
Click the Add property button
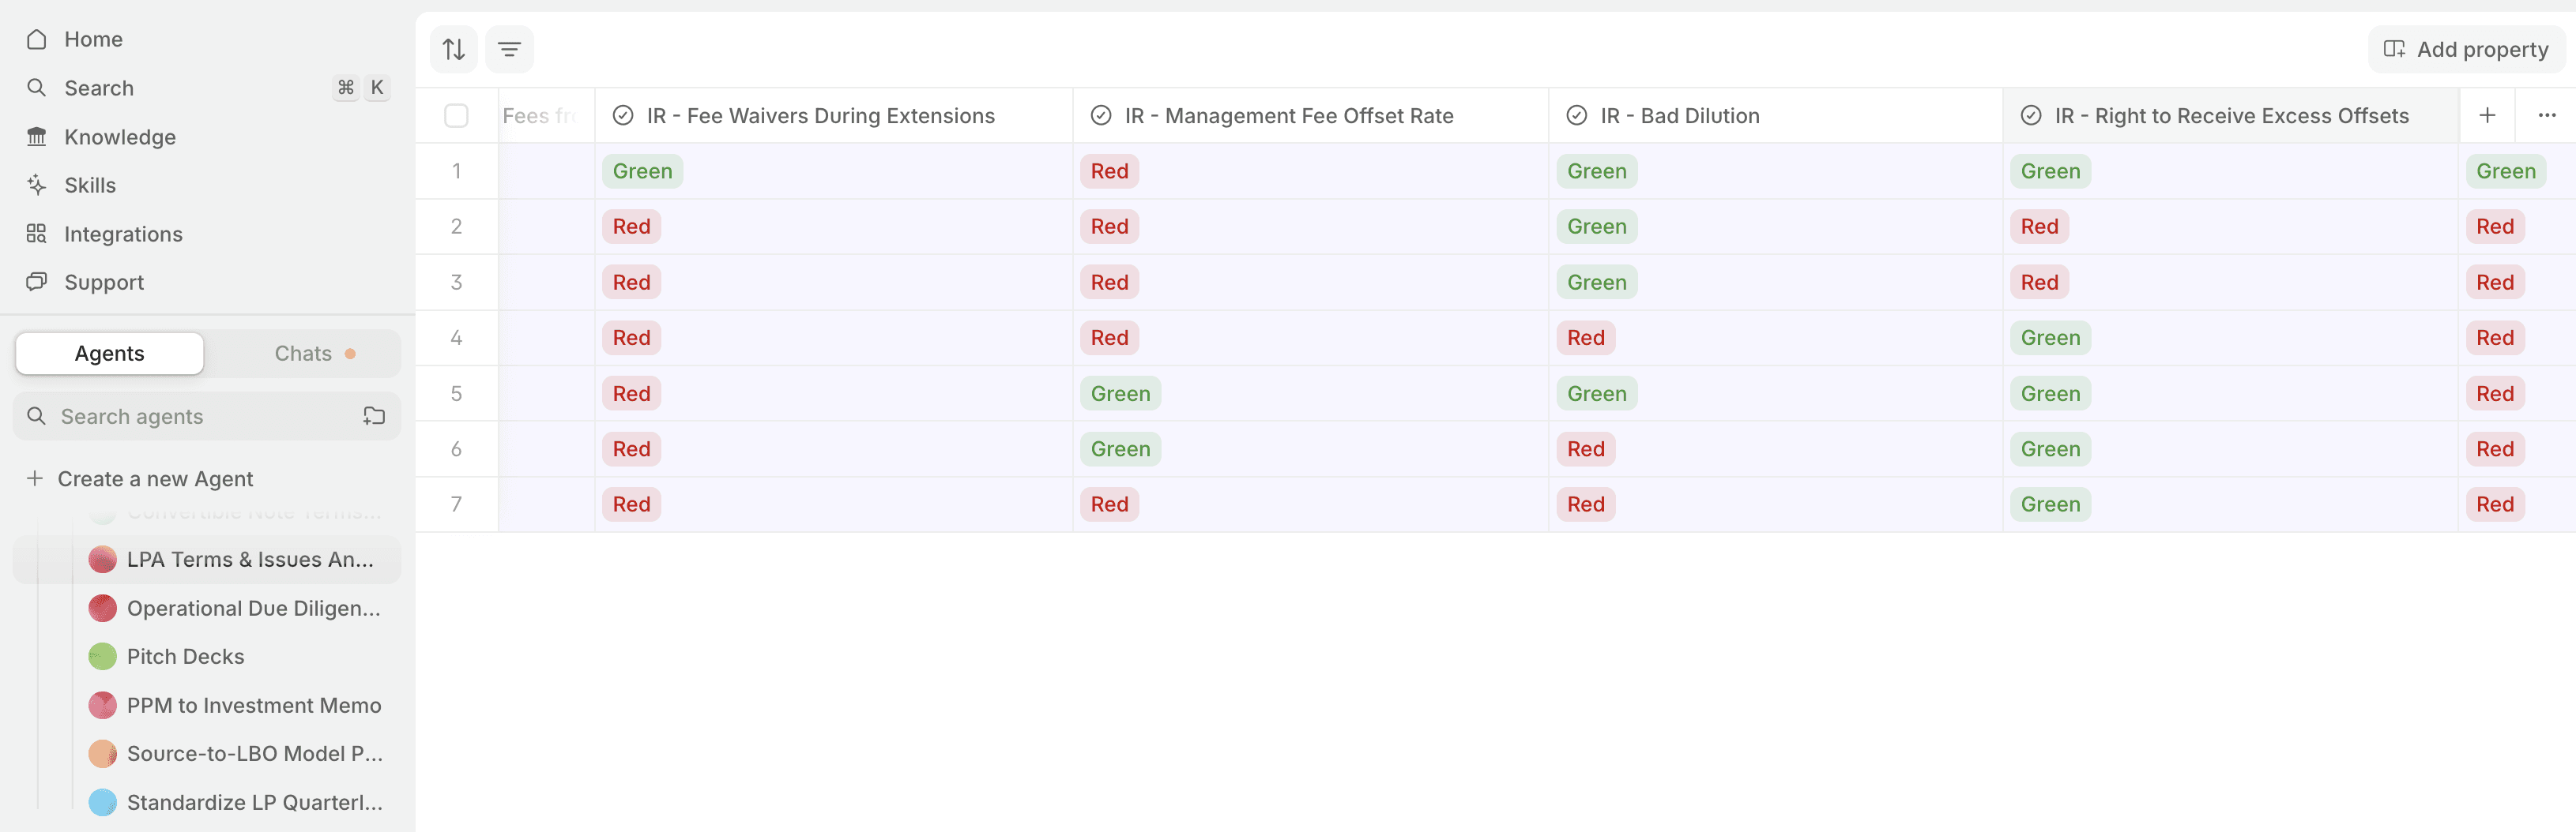(x=2466, y=48)
